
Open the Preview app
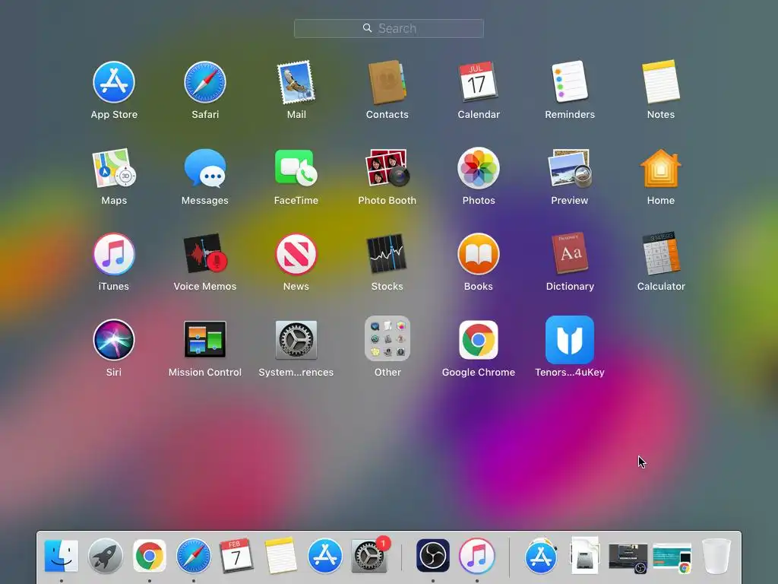click(x=570, y=168)
